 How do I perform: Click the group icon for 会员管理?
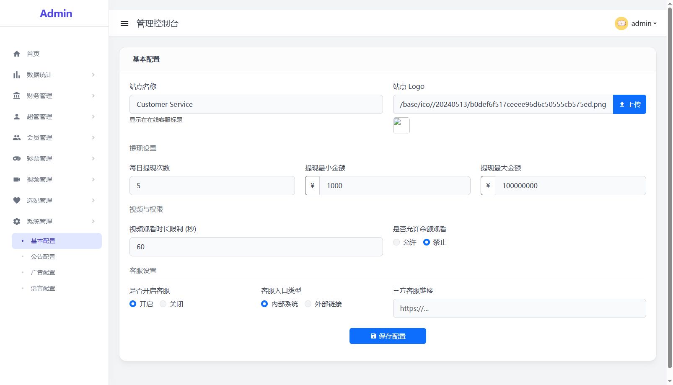tap(17, 137)
